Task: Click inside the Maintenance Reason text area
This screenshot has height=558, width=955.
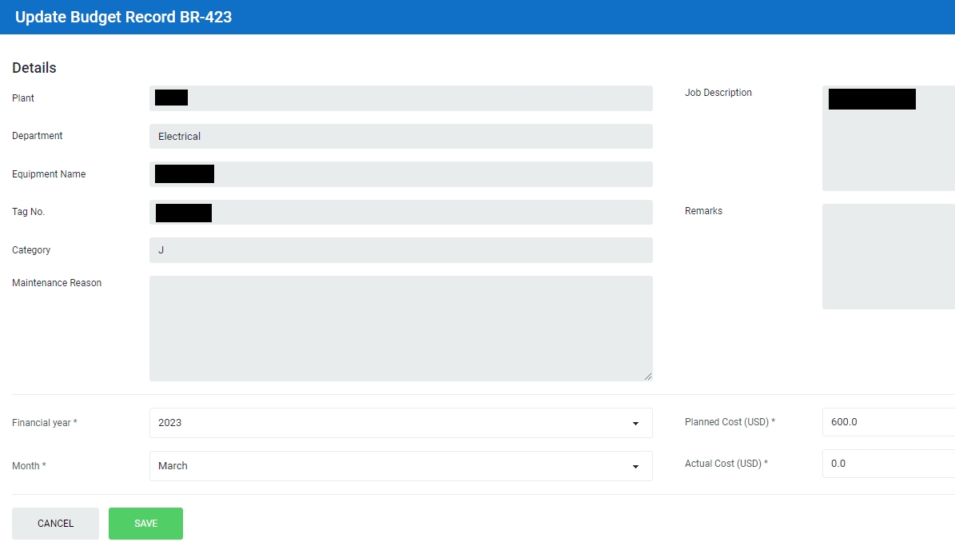Action: coord(400,328)
